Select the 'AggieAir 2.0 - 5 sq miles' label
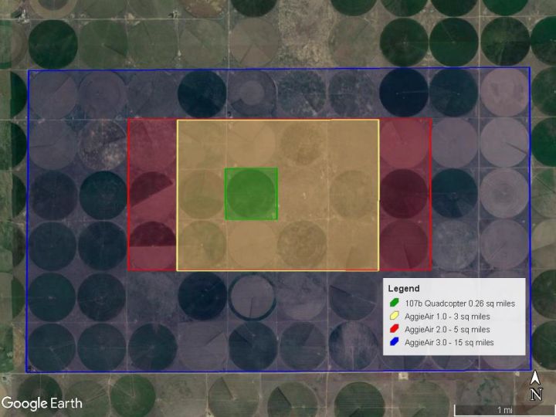The height and width of the screenshot is (417, 556). (447, 329)
